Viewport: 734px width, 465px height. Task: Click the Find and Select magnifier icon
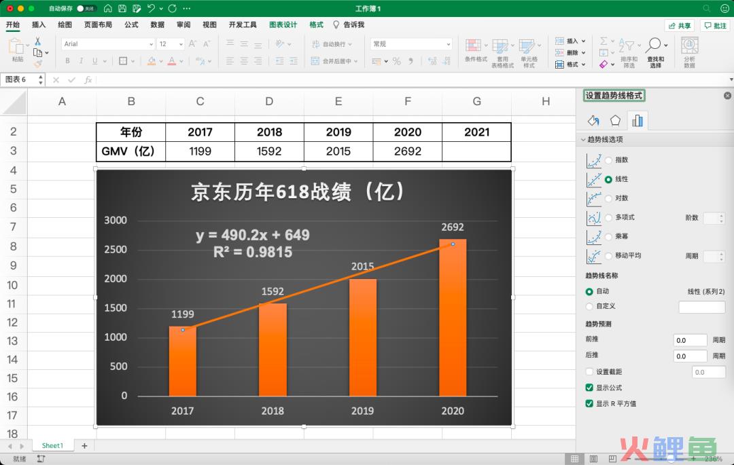(654, 45)
